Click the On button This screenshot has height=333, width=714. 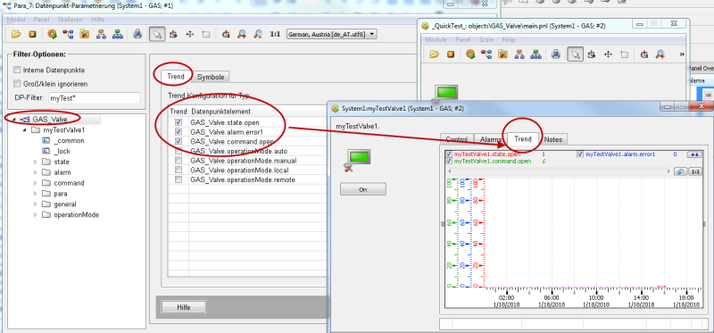[363, 189]
